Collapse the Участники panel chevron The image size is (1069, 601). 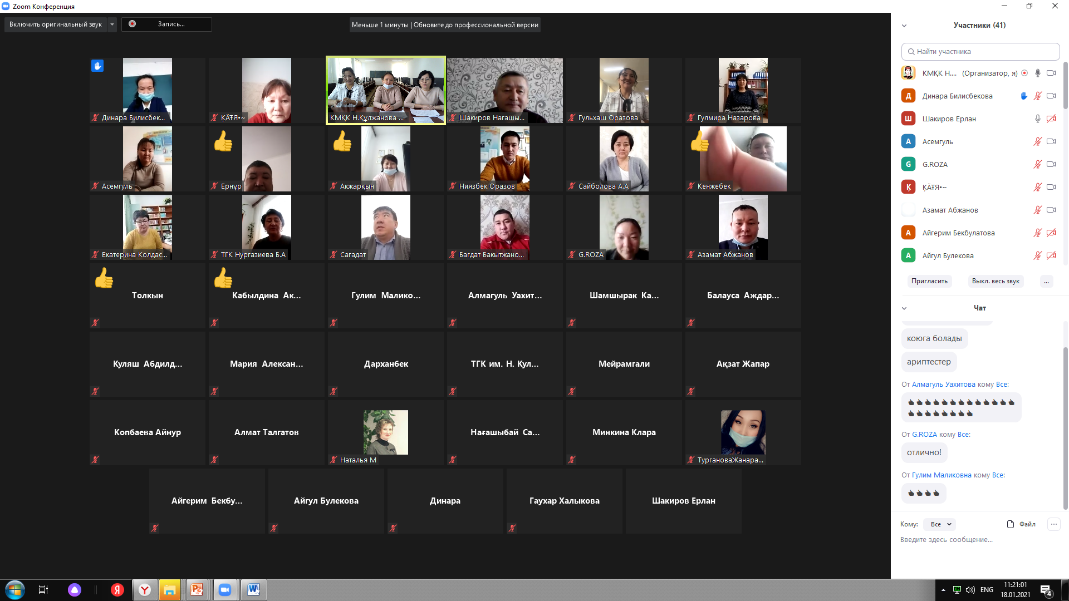click(x=904, y=26)
